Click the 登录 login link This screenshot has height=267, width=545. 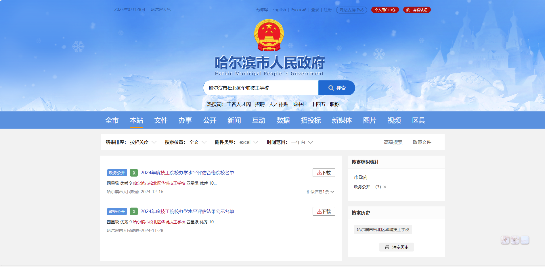315,10
